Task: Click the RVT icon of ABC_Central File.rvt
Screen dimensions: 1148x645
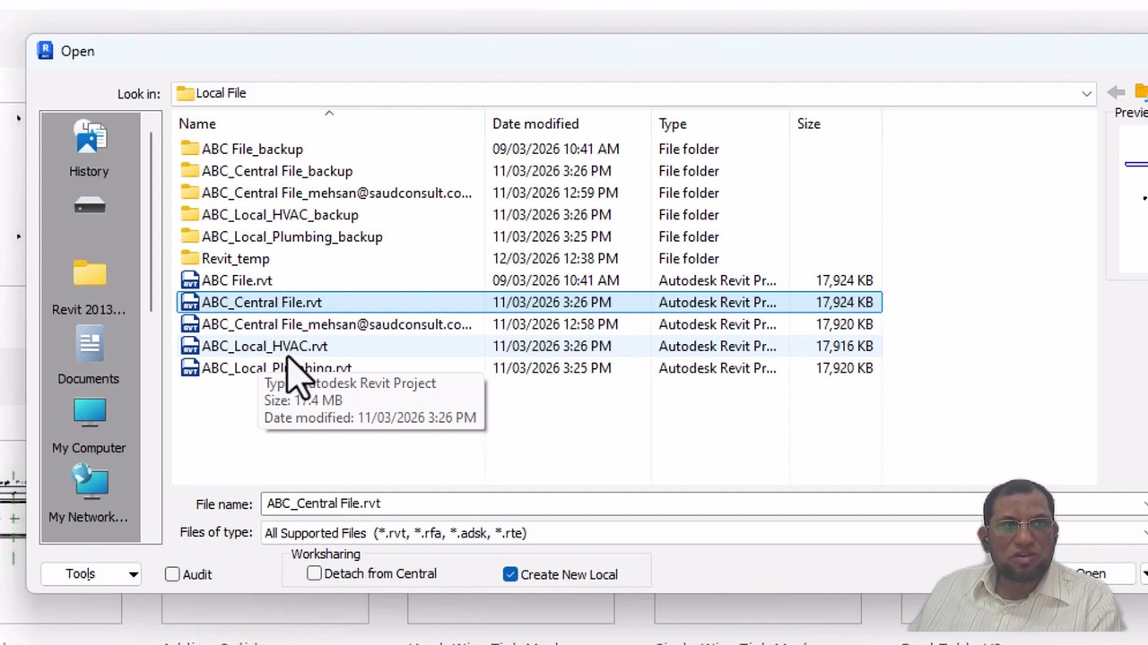Action: [189, 303]
